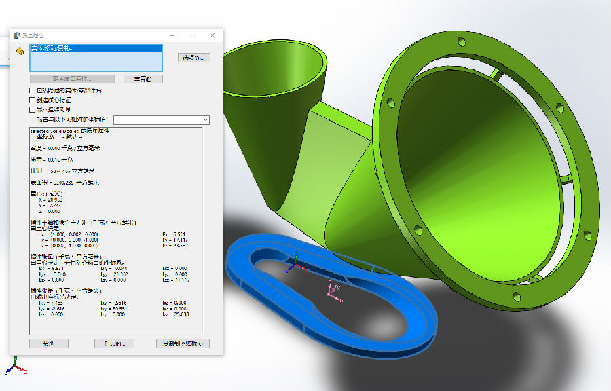Click the pink center of mass marker

point(333,290)
